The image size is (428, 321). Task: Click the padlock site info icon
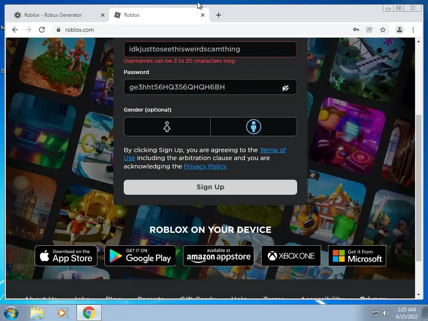coord(58,30)
